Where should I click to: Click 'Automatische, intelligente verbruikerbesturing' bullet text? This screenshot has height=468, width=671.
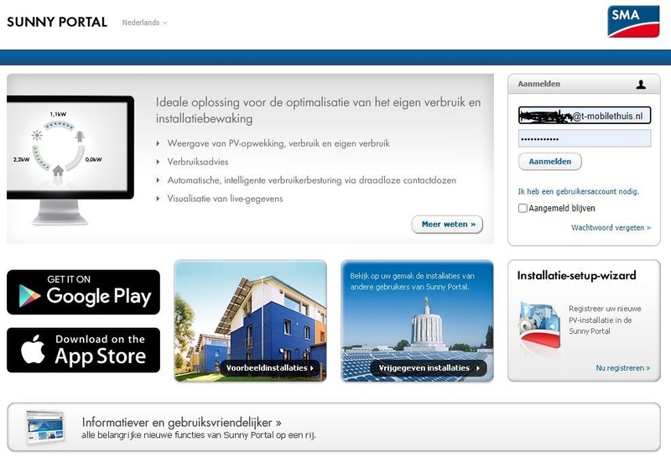tap(311, 180)
